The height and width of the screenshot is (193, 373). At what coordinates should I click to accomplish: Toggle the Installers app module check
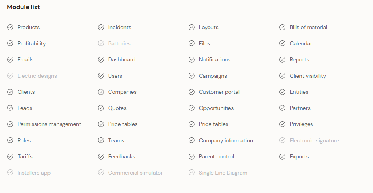(10, 173)
